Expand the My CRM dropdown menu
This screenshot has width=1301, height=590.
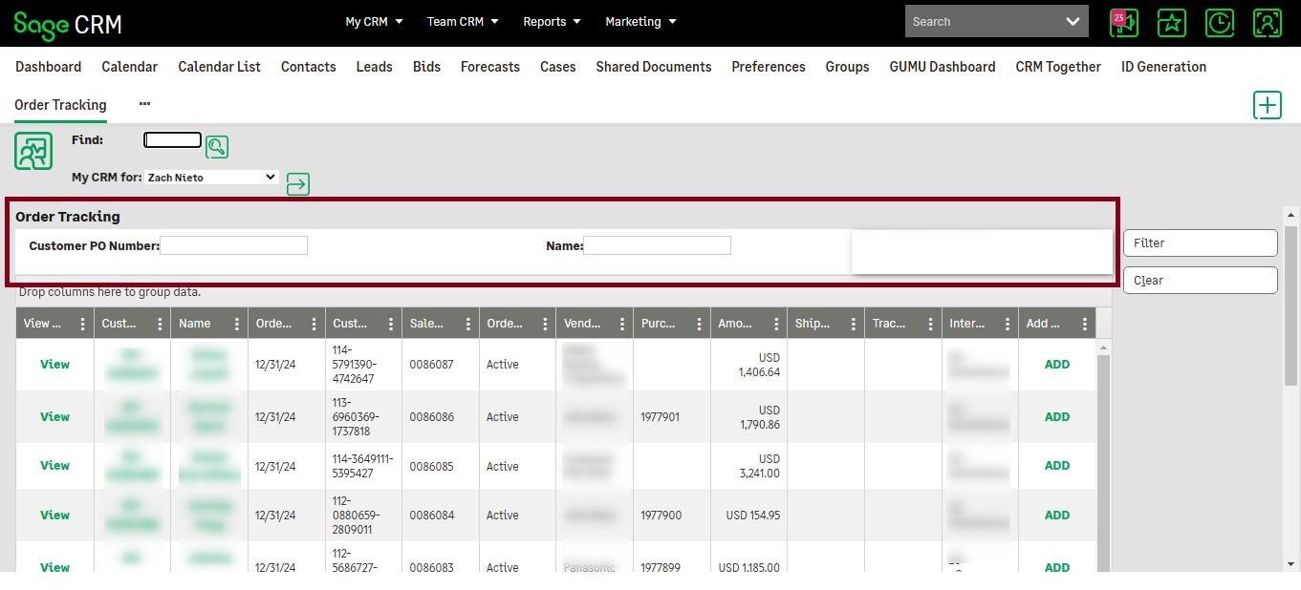[x=374, y=22]
